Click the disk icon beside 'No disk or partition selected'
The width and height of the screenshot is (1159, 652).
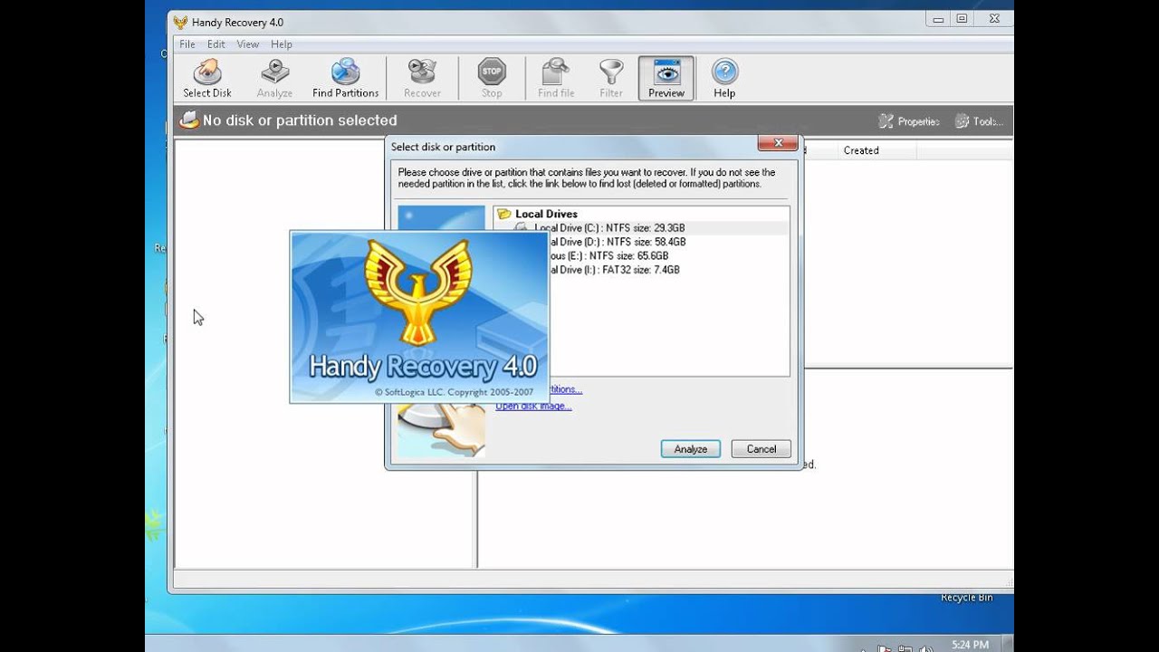pos(188,120)
